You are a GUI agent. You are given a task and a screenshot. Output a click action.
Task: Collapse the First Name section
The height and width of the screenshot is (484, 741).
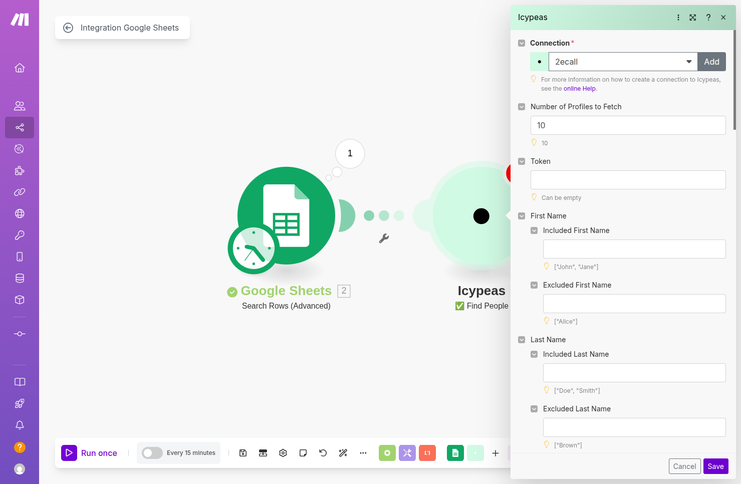[x=522, y=216]
